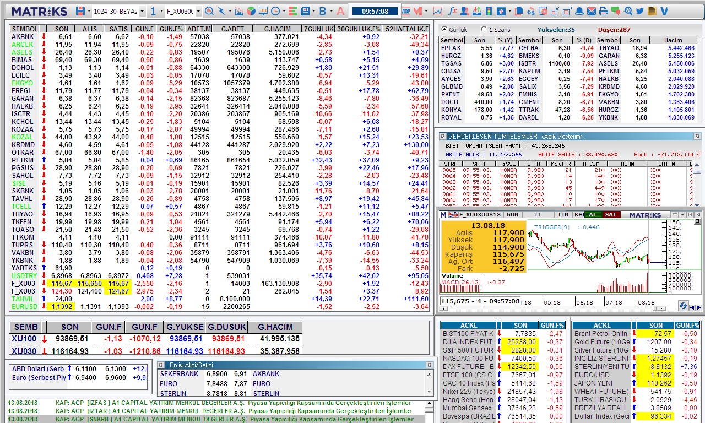The height and width of the screenshot is (423, 705).
Task: Click the executed trades list vertical scrollbar
Action: coord(697,185)
